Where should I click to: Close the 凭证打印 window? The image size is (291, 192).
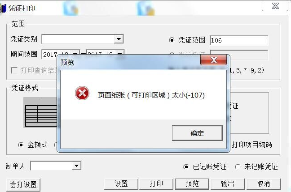click(275, 6)
